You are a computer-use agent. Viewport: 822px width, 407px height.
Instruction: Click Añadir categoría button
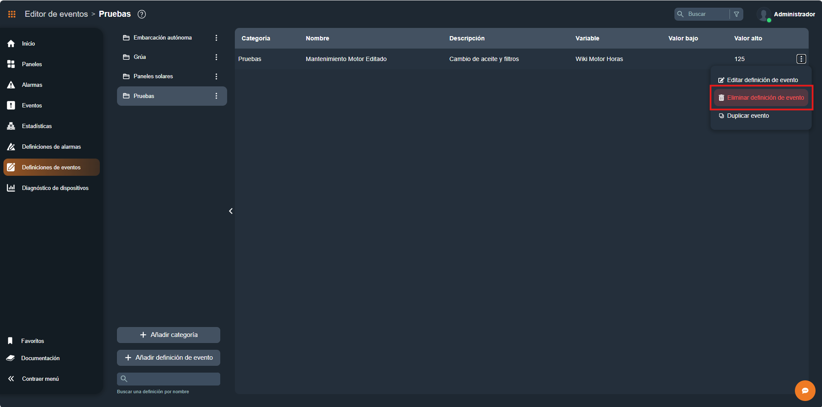[169, 335]
